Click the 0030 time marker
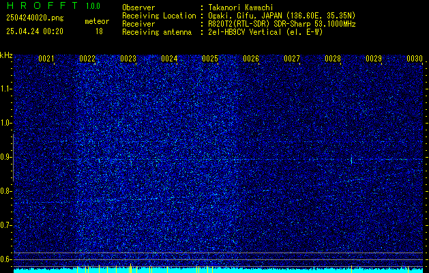Viewport: 429px width, 273px height. coord(415,59)
